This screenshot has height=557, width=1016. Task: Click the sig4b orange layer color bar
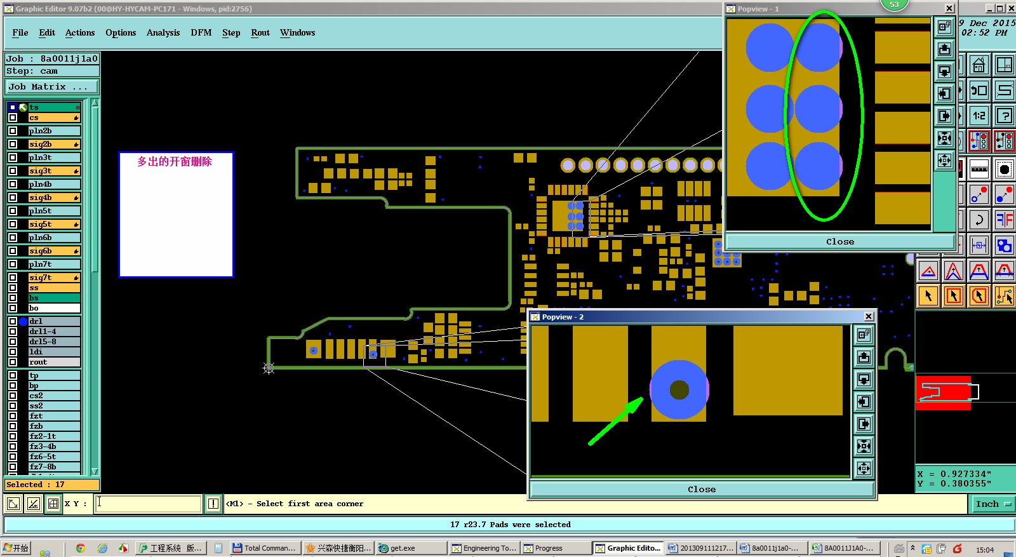coord(54,198)
